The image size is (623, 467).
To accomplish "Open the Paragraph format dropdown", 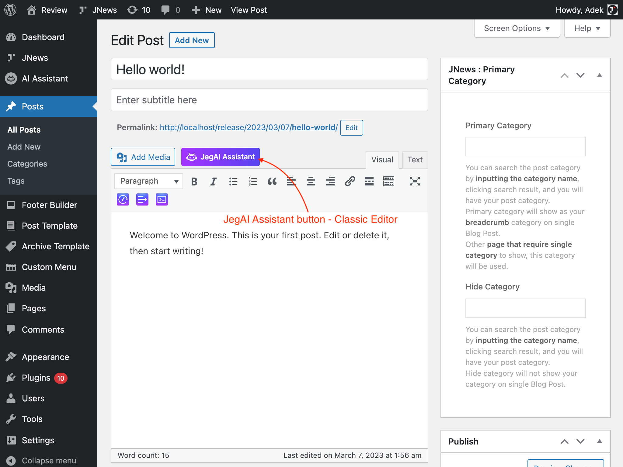I will pos(149,182).
